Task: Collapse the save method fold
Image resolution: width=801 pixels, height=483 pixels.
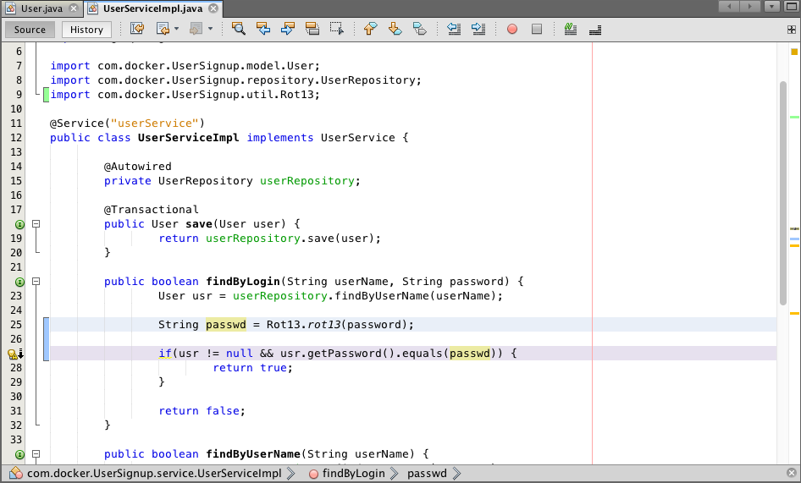Action: point(36,224)
